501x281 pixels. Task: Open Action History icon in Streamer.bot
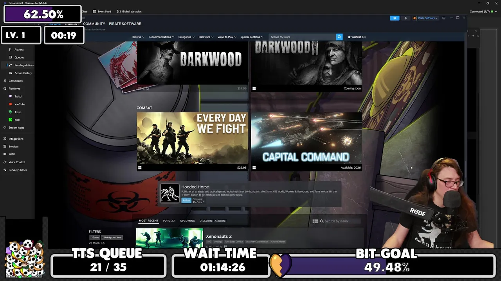(x=10, y=73)
